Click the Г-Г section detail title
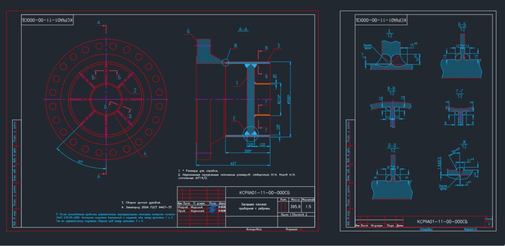Viewport: 505px width, 246px height. 460,91
